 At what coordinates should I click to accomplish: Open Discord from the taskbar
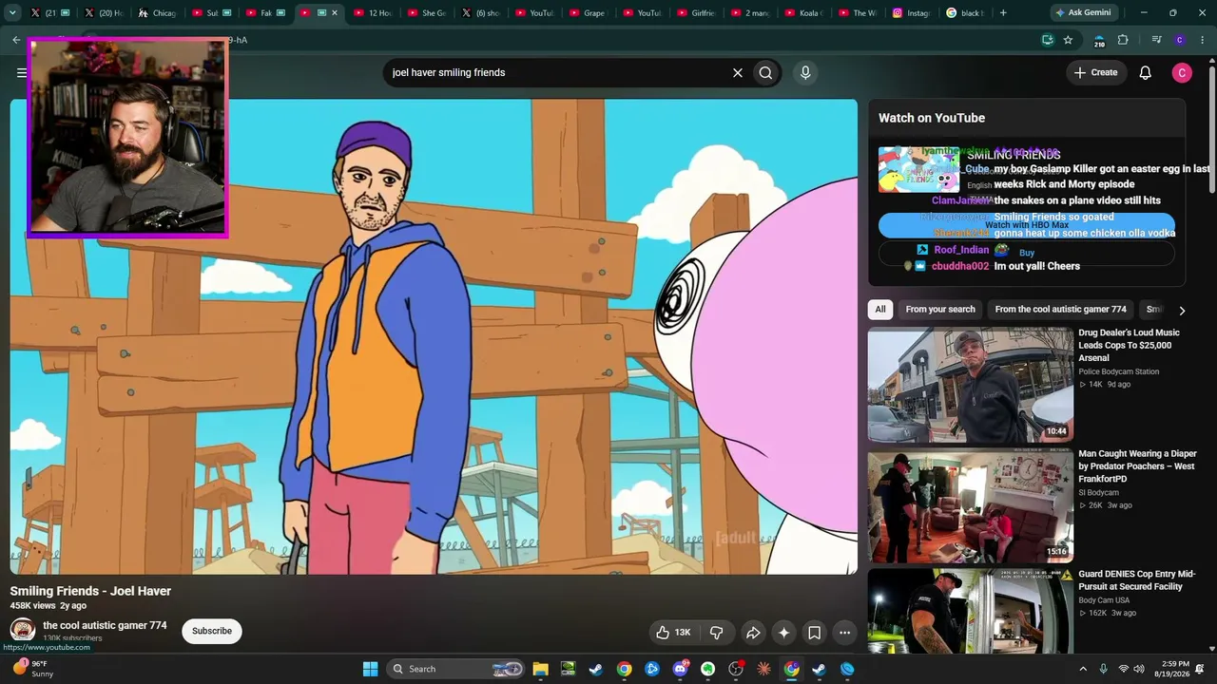point(680,669)
